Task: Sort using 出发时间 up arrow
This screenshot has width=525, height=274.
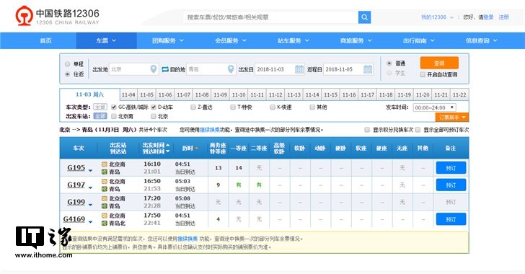Action: point(167,145)
